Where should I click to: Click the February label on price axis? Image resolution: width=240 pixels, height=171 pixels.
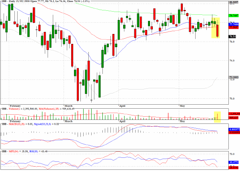pyautogui.click(x=15, y=106)
